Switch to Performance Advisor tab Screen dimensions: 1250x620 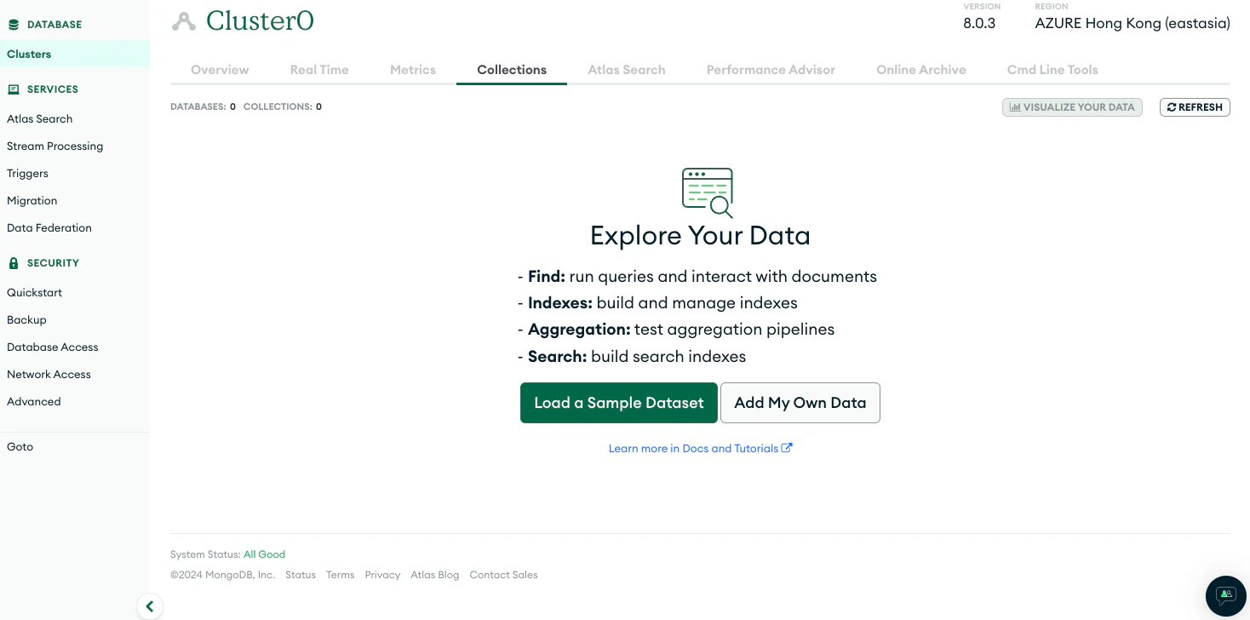coord(771,70)
